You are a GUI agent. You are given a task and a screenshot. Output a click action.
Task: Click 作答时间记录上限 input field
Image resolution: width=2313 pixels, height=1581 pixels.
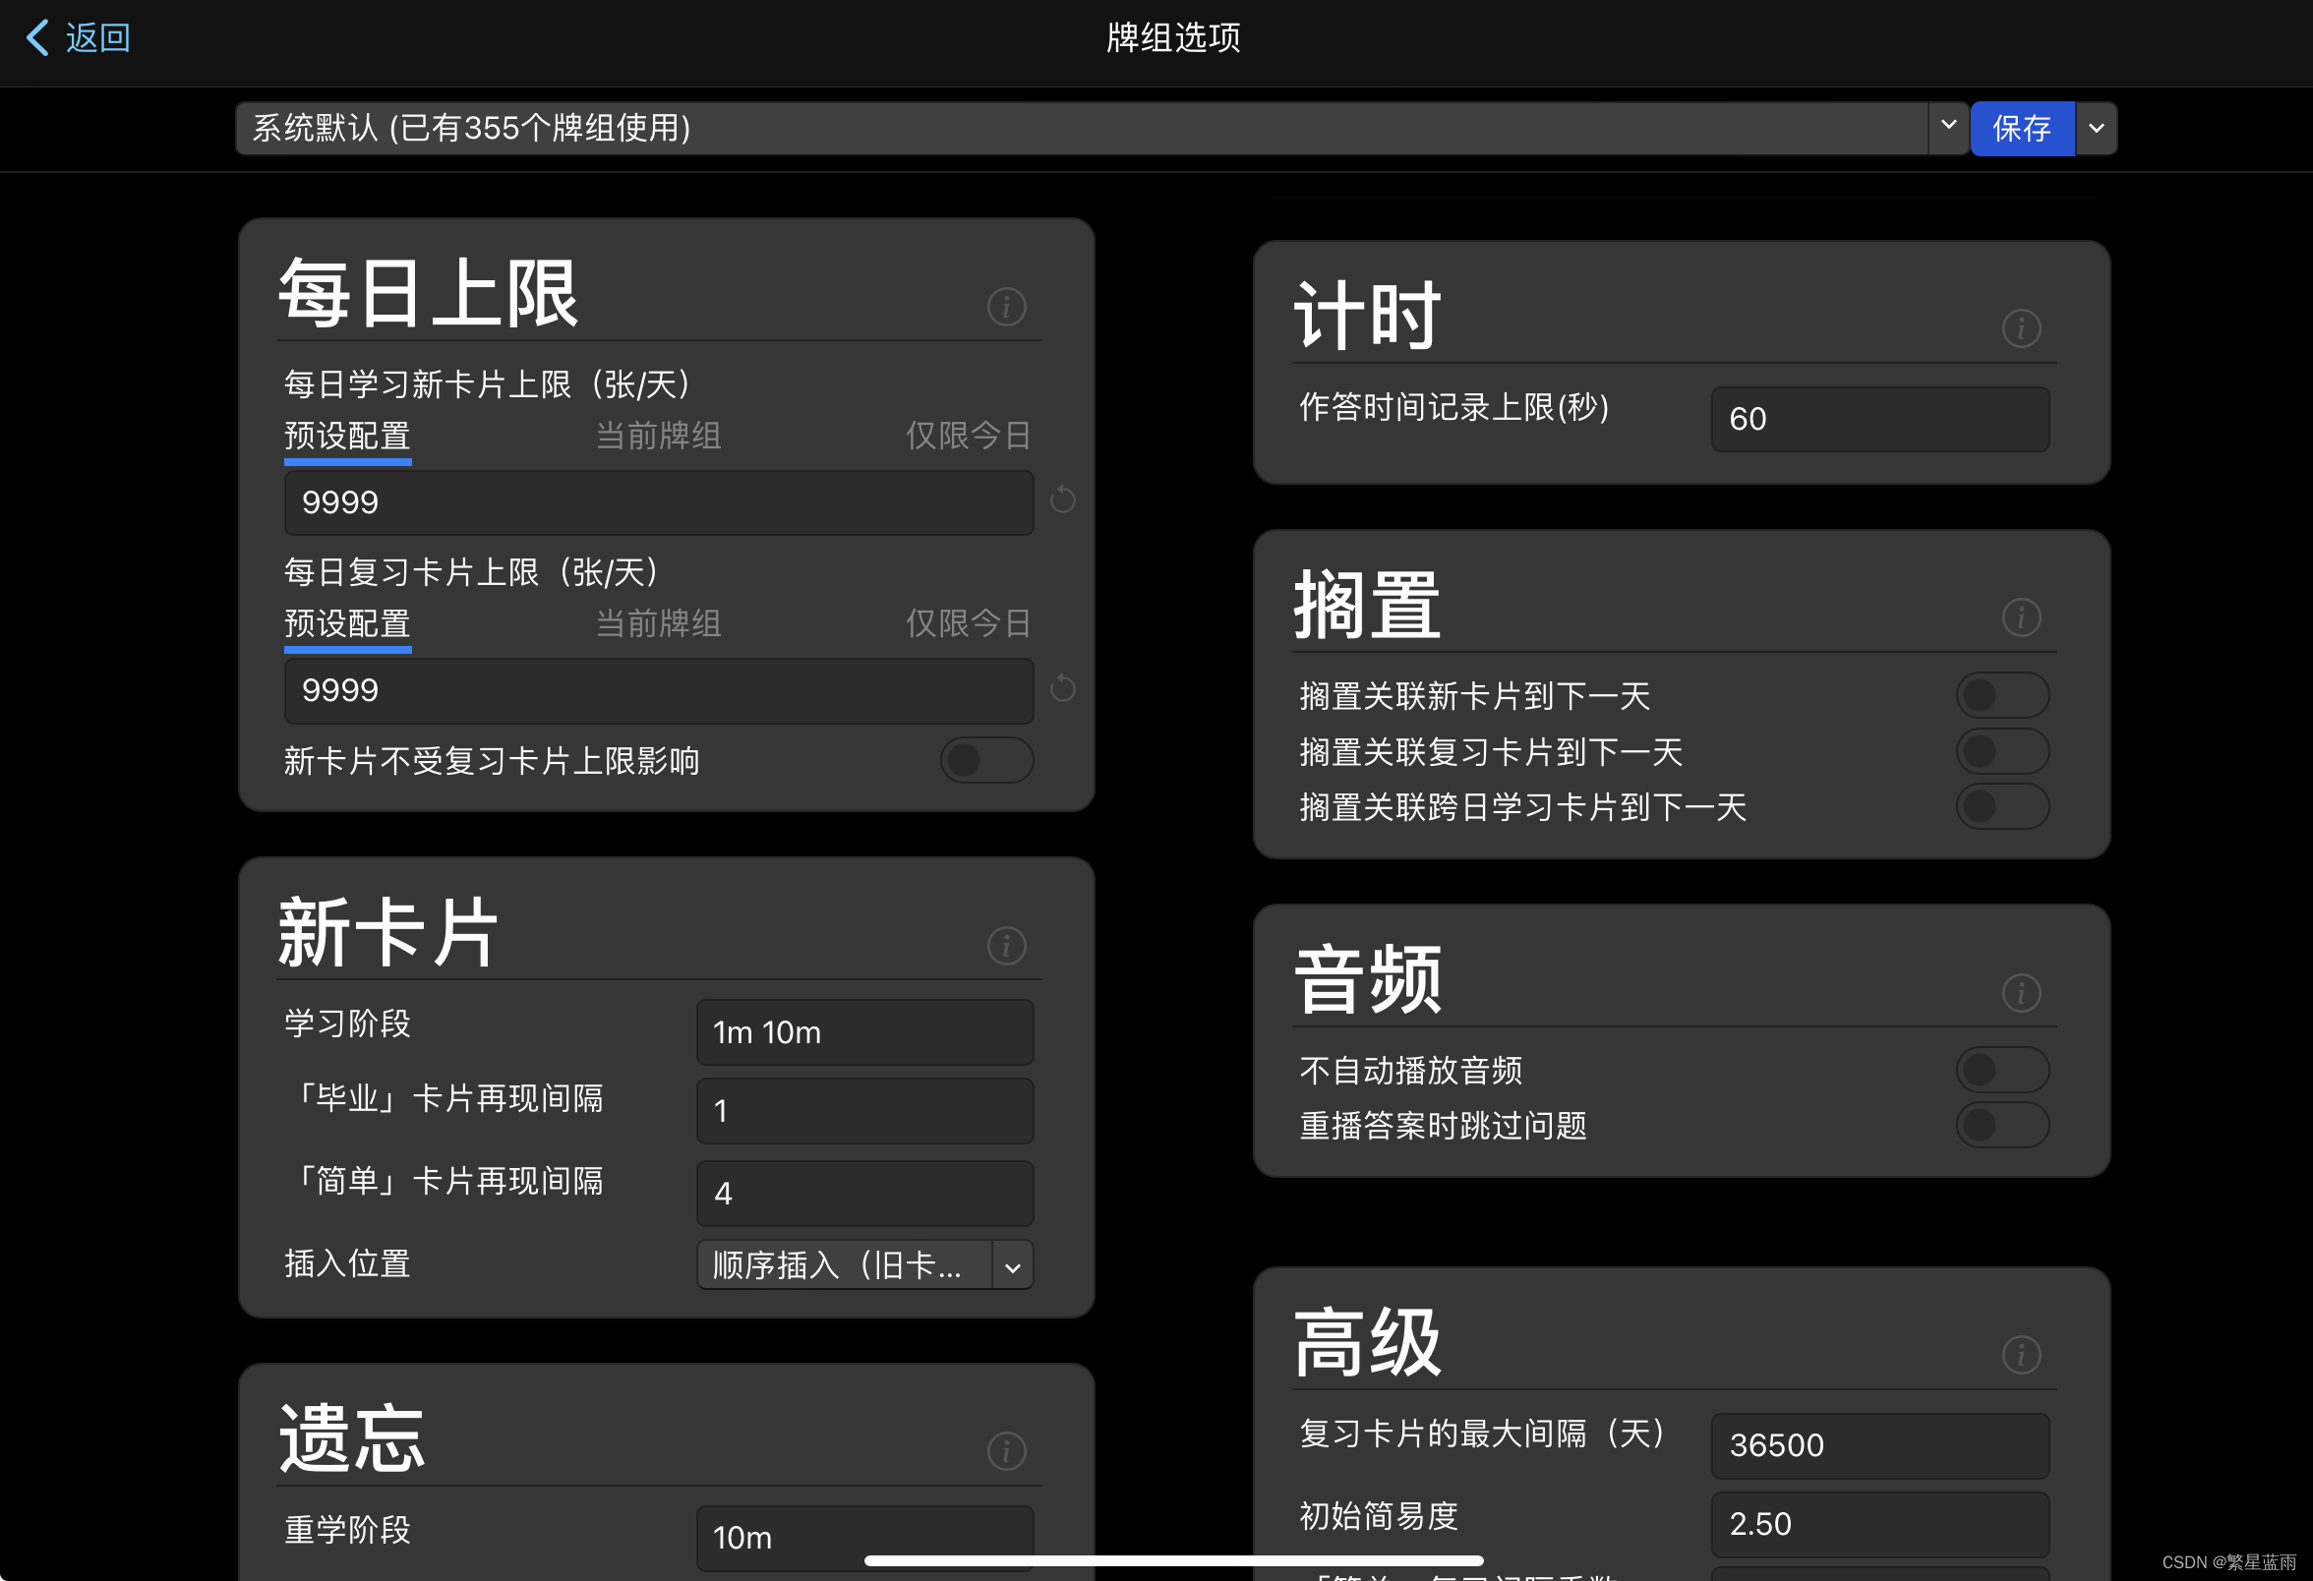pos(1879,419)
